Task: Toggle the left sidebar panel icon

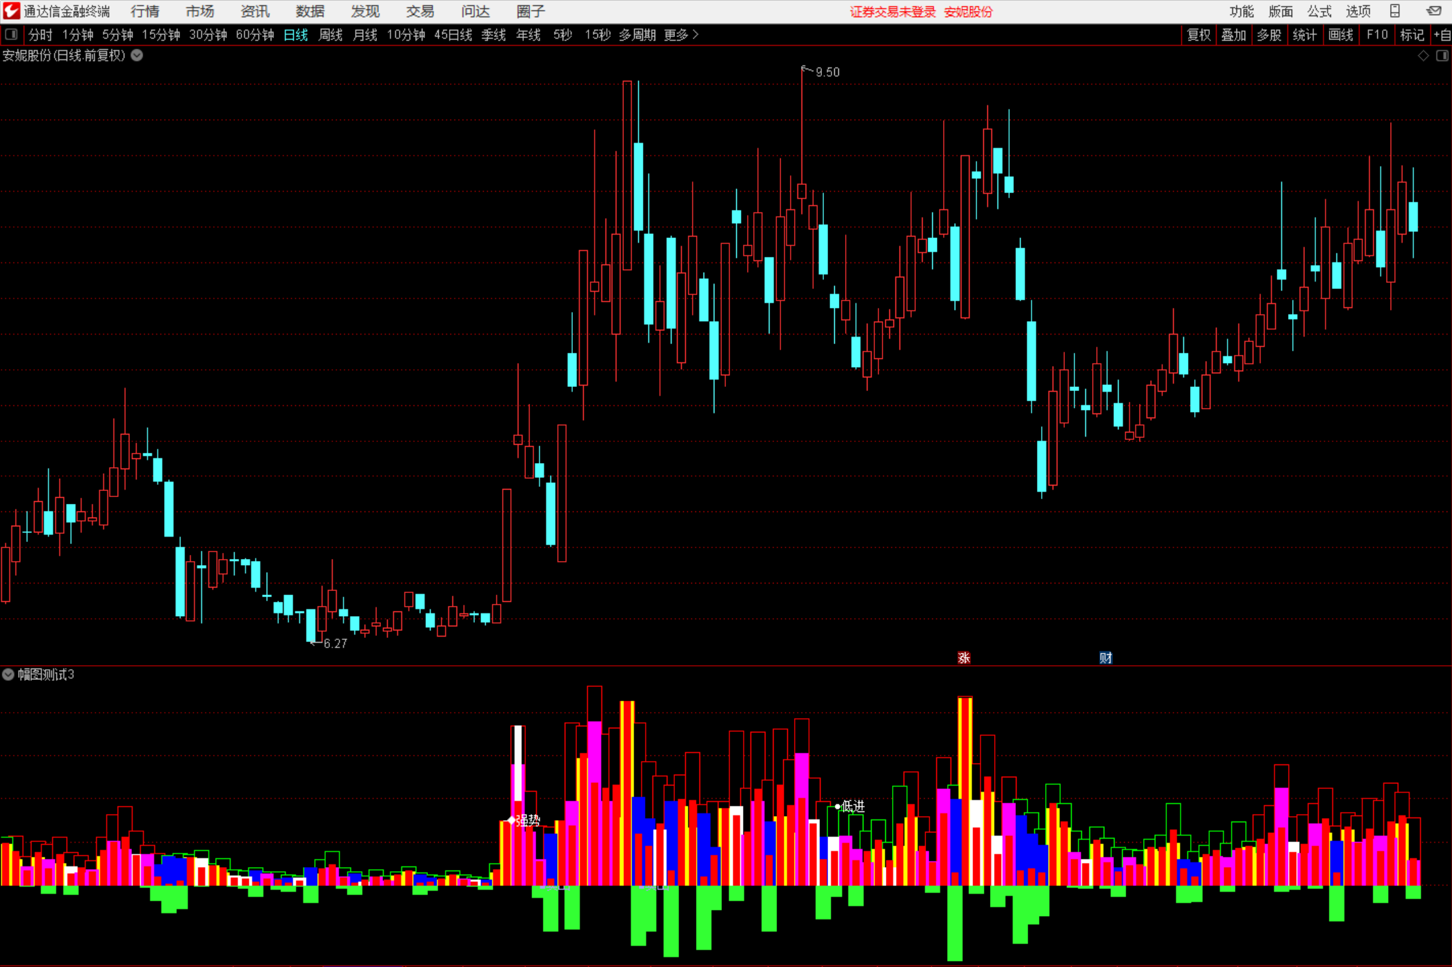Action: click(x=12, y=35)
